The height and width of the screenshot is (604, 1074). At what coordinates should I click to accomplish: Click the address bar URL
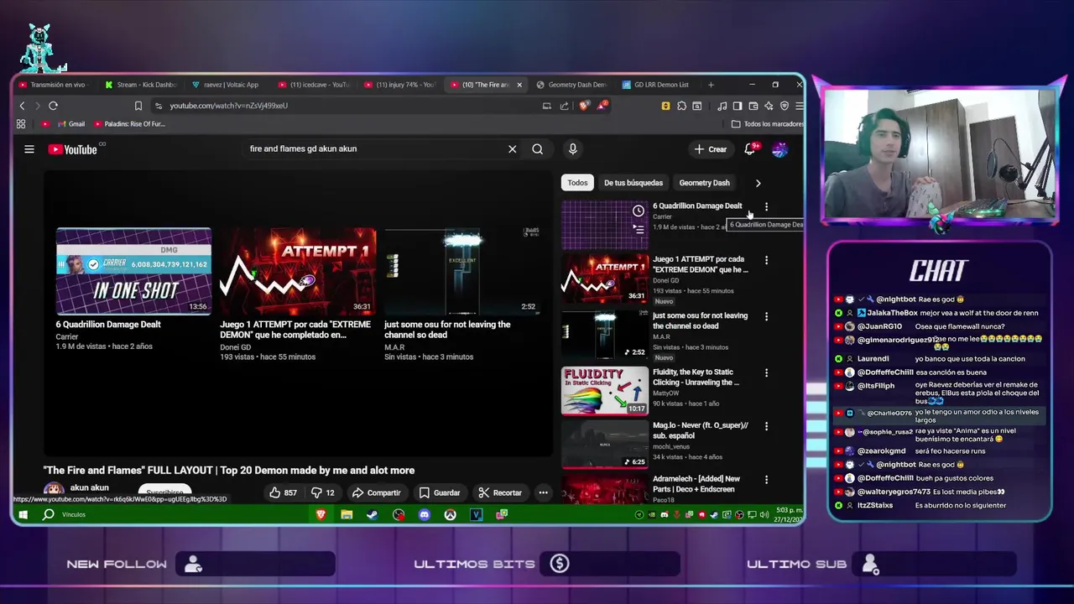coord(229,106)
